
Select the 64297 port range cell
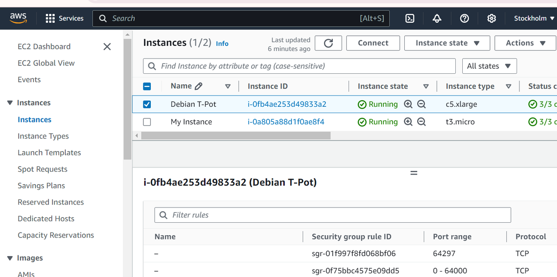(444, 254)
